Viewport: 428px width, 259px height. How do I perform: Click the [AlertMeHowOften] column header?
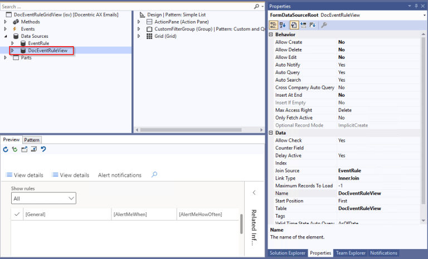point(208,215)
